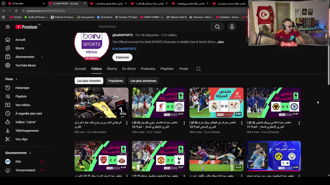Play Manchester United 2-2 Tottenham thumbnail
Viewport: 330px width, 185px height.
[x=159, y=156]
